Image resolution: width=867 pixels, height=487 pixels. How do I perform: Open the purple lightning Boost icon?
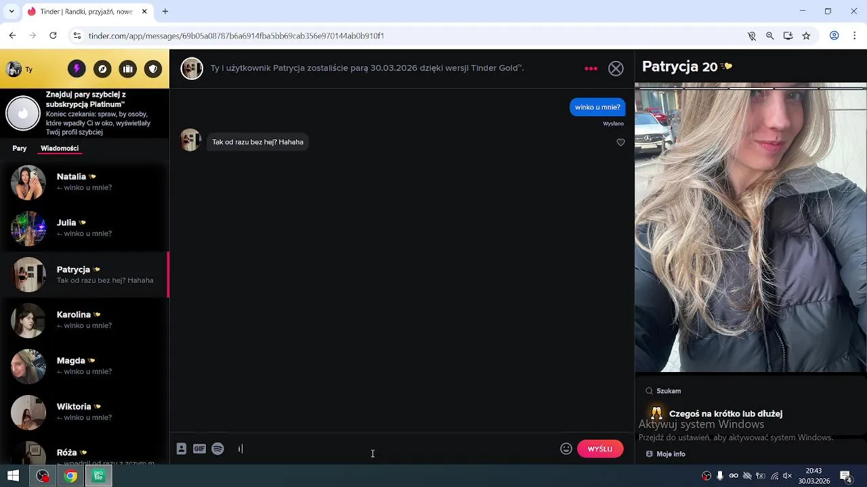[77, 69]
